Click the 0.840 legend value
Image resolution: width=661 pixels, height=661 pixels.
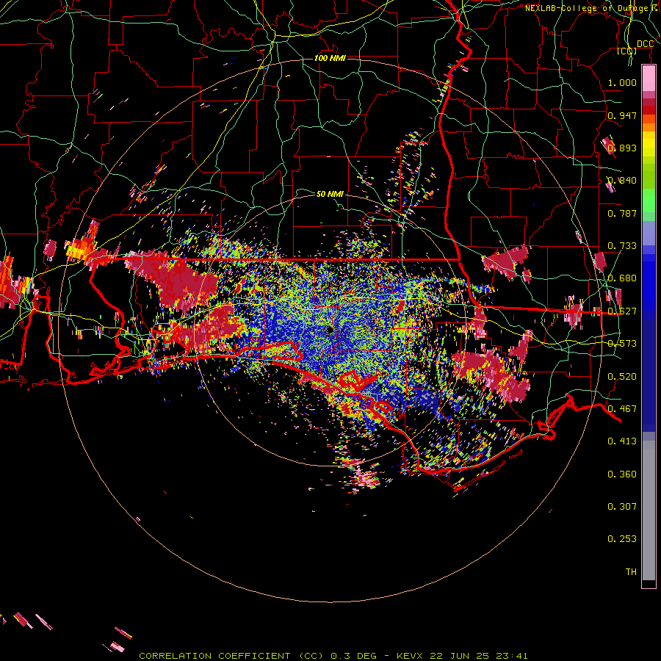(x=622, y=181)
